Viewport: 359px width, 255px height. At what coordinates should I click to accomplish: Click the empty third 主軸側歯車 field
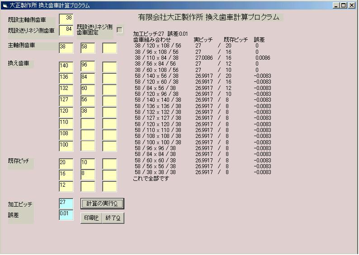(109, 48)
